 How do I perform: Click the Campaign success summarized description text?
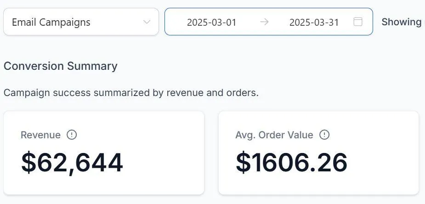131,93
